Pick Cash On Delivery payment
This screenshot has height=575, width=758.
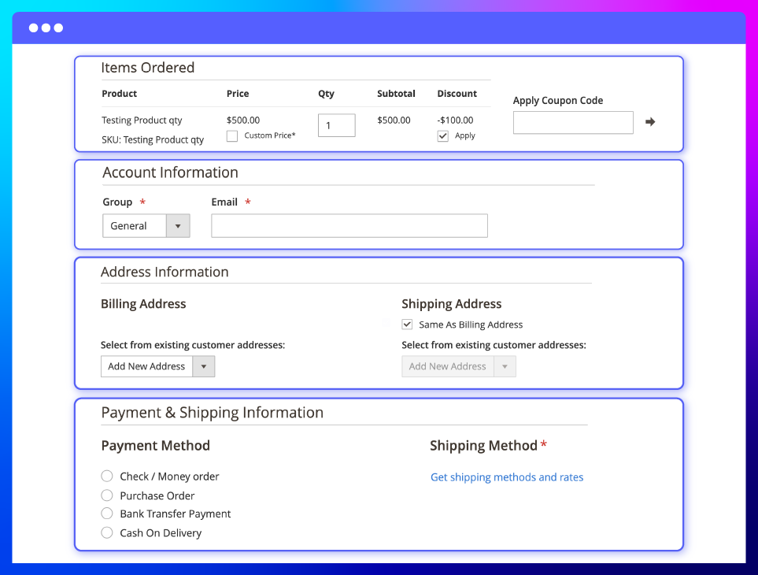108,533
